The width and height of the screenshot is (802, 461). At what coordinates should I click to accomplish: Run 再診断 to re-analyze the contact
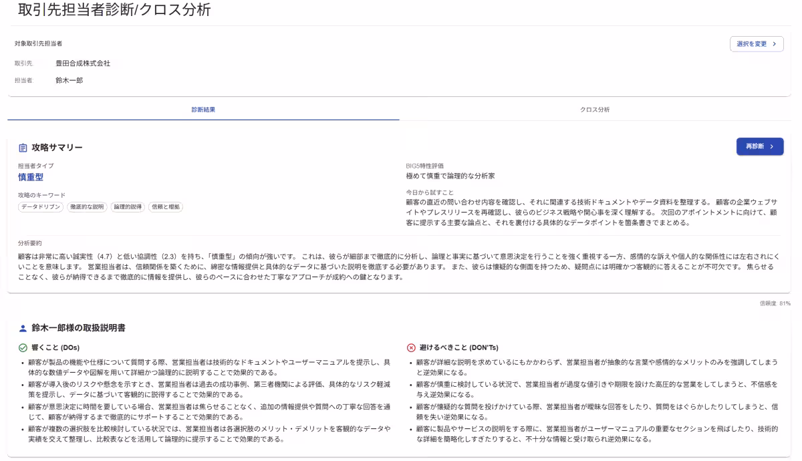point(759,146)
